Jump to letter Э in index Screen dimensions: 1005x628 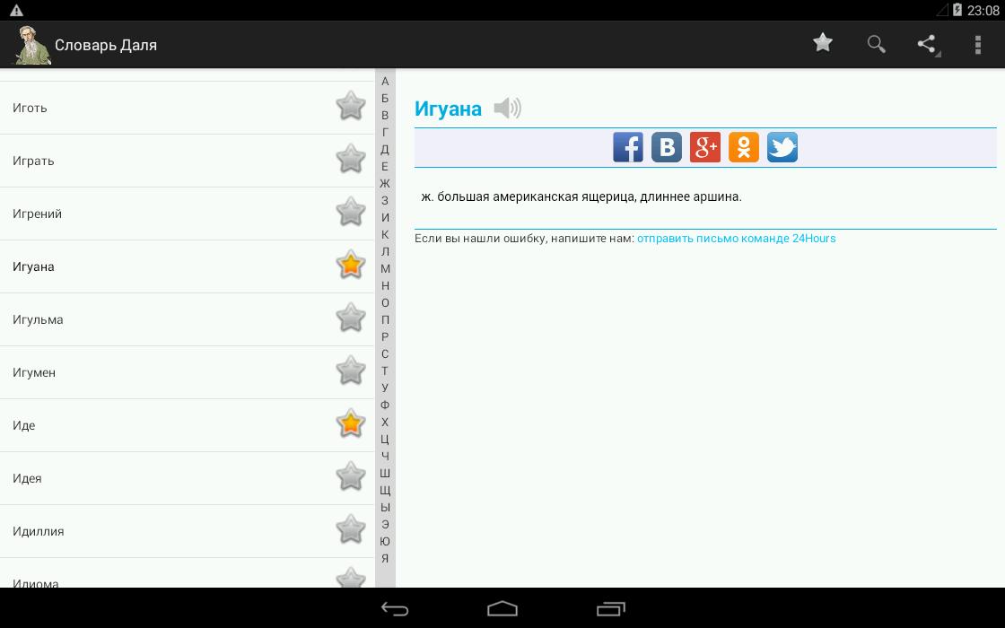click(x=385, y=524)
